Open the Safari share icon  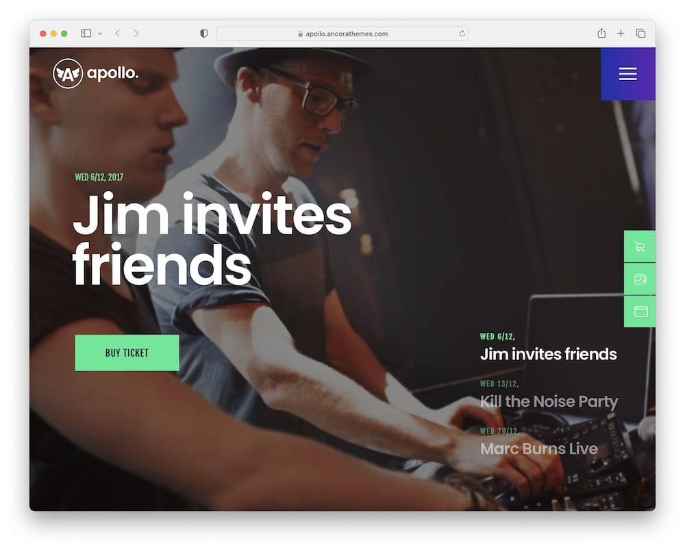click(601, 33)
